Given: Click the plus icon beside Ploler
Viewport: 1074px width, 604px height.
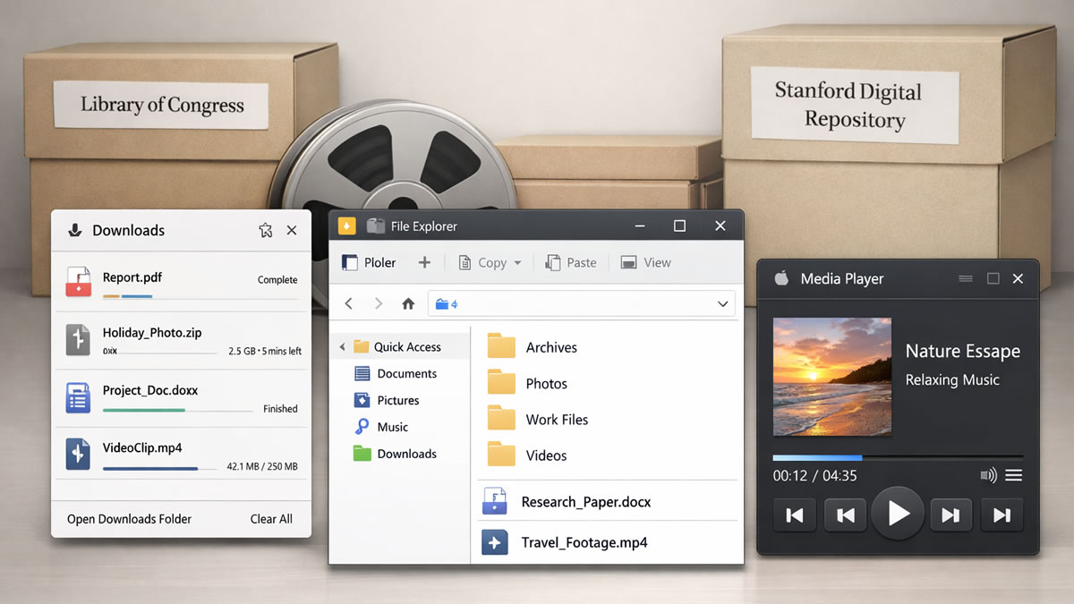Looking at the screenshot, I should point(424,262).
